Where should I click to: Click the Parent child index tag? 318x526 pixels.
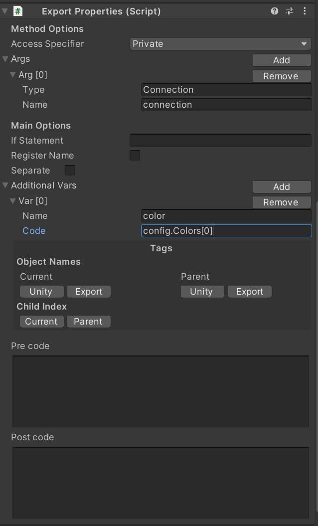[x=89, y=321]
